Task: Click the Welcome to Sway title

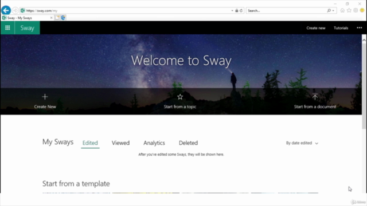Action: (181, 61)
